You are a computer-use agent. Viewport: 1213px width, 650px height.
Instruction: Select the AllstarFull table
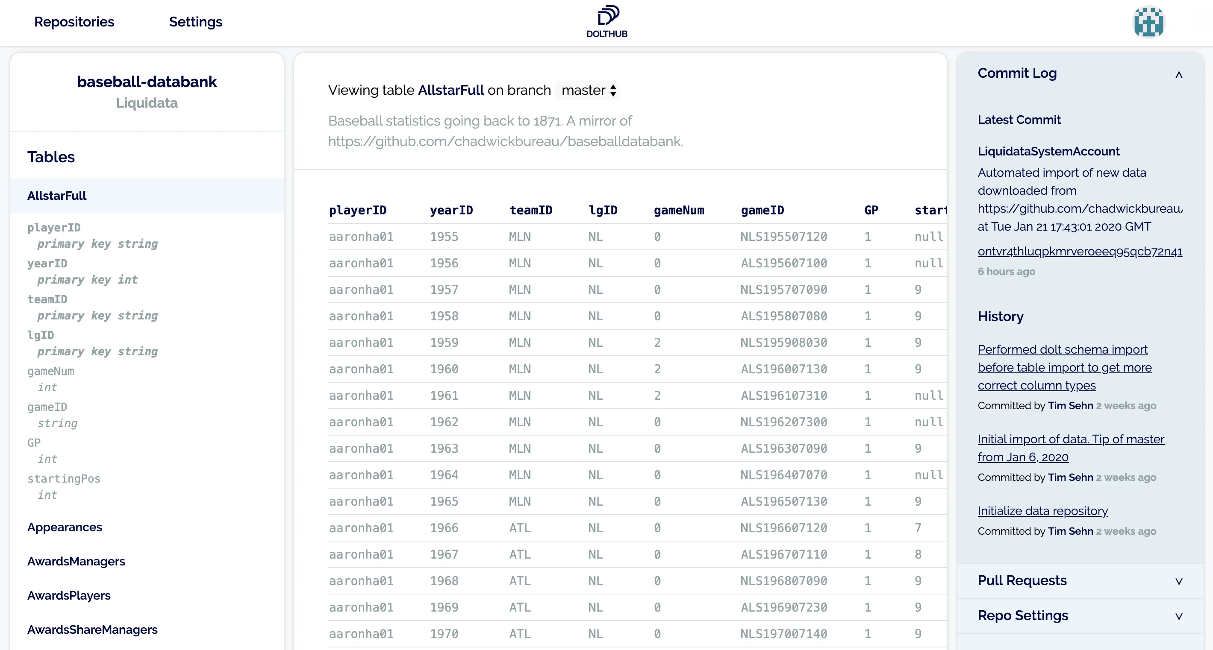56,195
